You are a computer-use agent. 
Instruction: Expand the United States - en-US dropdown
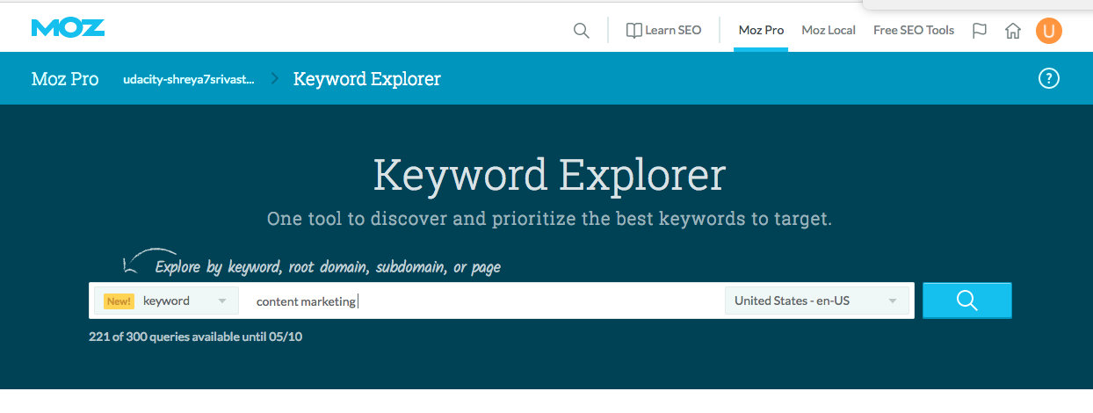coord(816,301)
